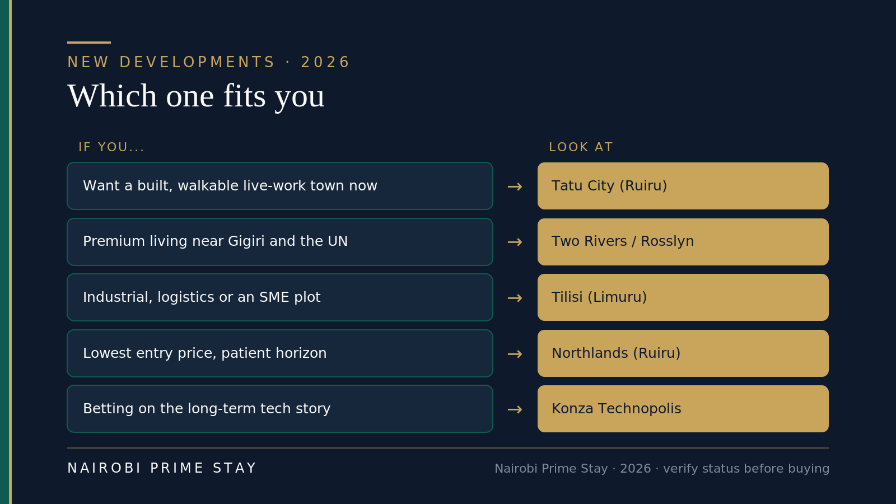Screen dimensions: 896x504
Task: Click the NAIROBI PRIME STAY footer brand
Action: 161,468
